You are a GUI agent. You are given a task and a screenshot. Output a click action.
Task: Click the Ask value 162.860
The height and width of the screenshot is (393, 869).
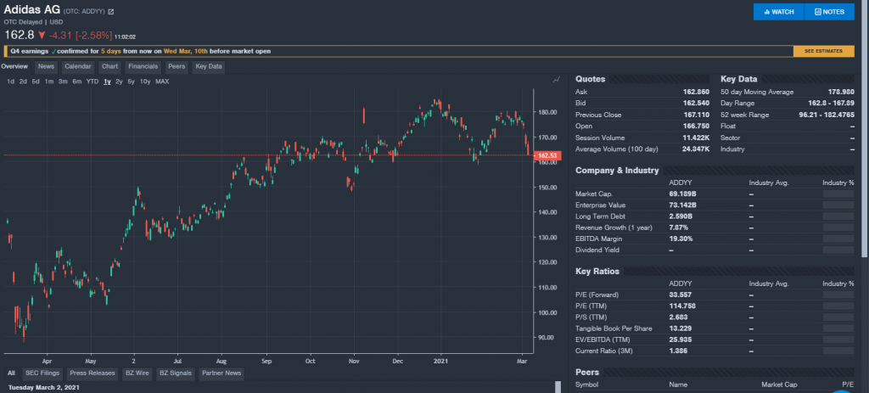696,92
